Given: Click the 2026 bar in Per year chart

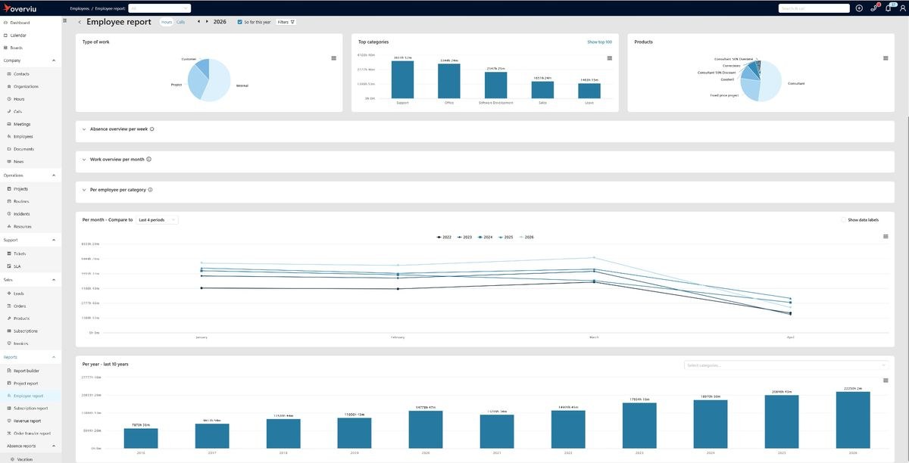Looking at the screenshot, I should point(853,420).
